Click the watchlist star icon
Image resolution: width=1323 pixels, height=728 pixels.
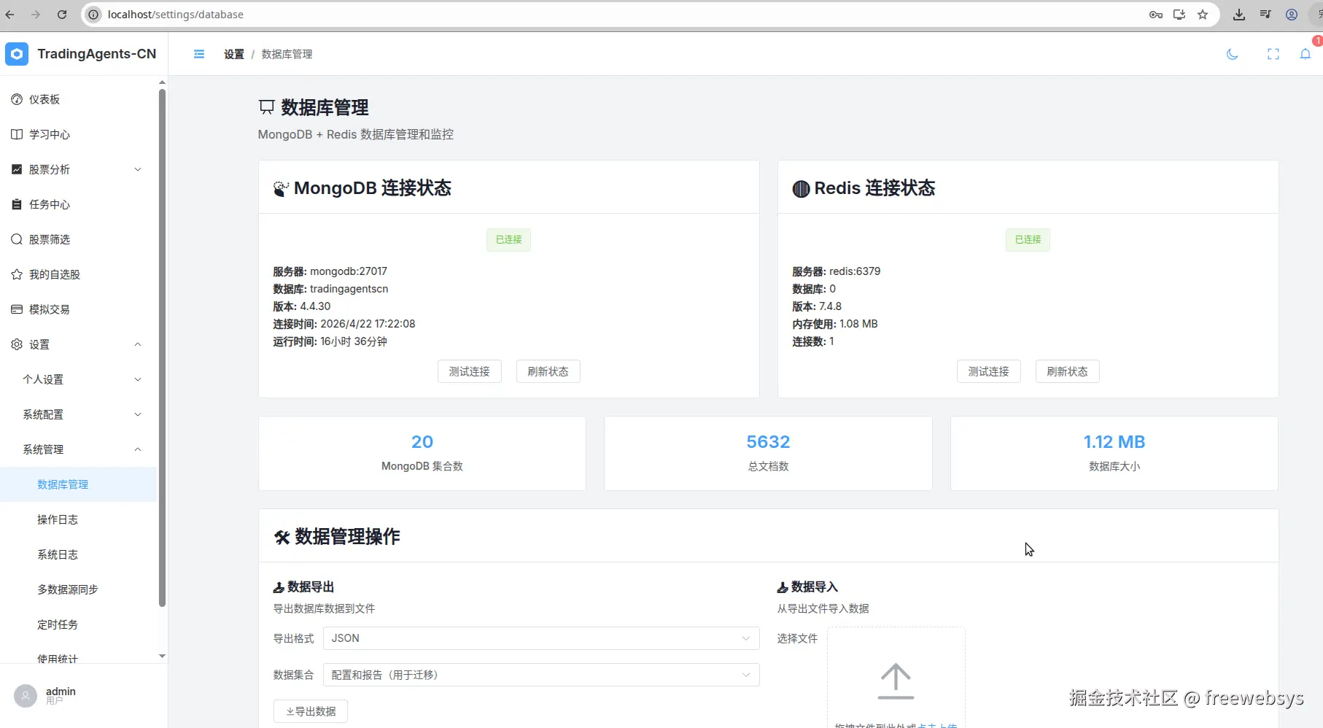(17, 274)
